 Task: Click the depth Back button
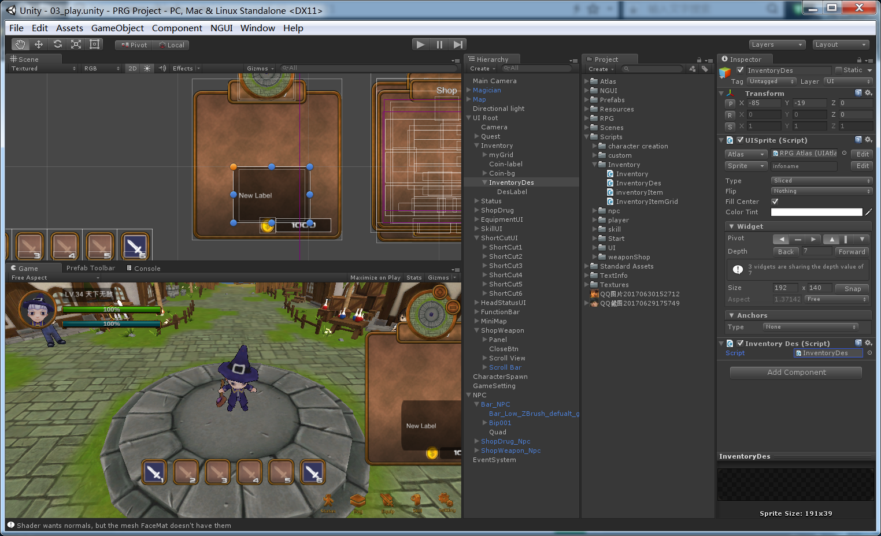point(786,252)
